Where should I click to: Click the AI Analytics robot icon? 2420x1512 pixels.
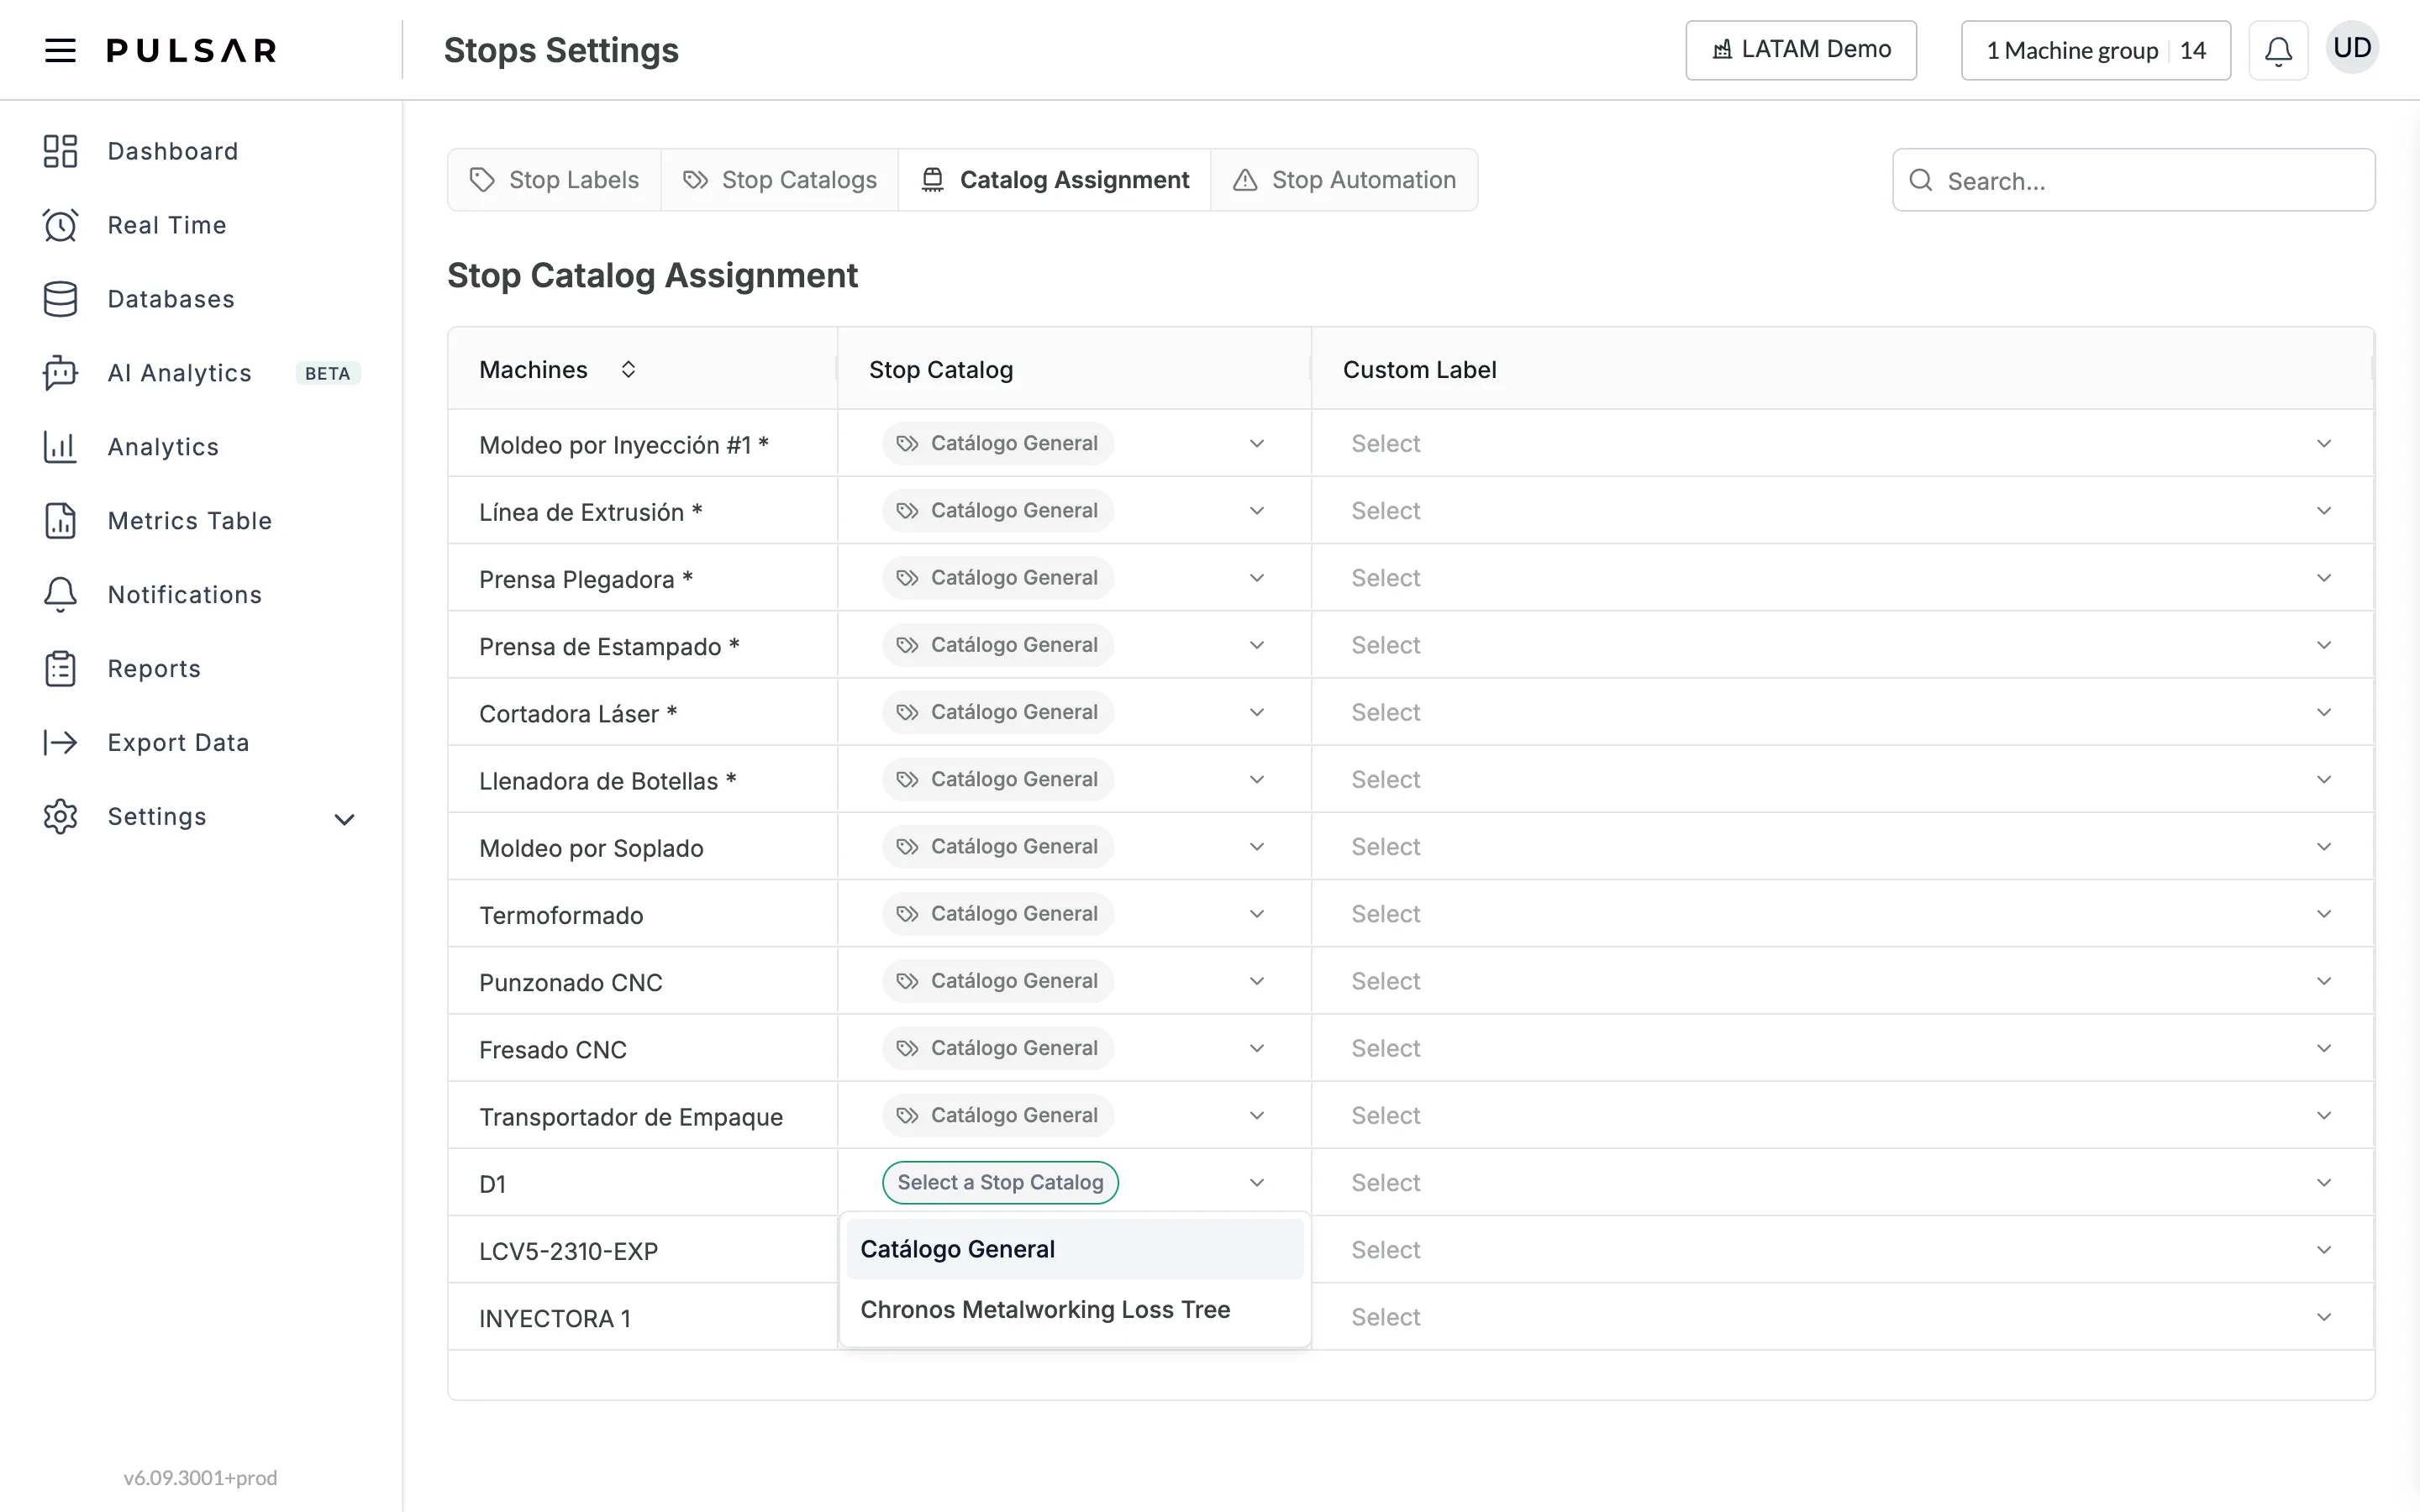[x=60, y=373]
